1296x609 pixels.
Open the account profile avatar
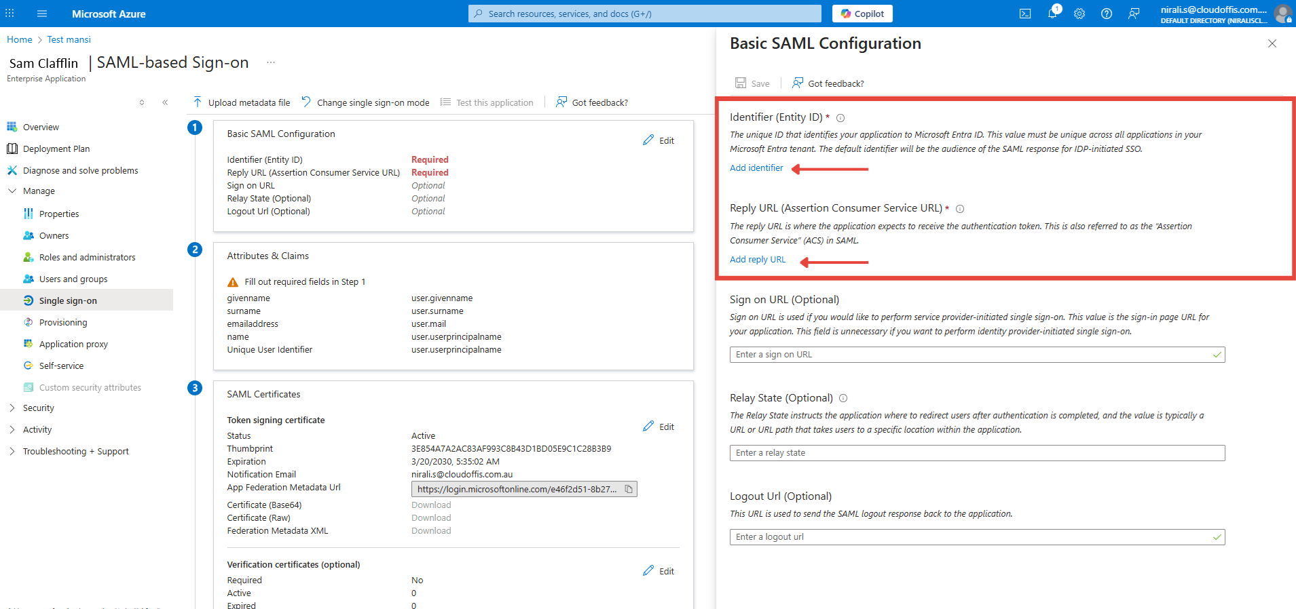(1282, 14)
